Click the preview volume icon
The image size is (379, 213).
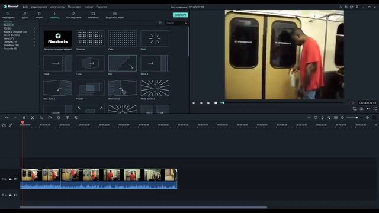[x=368, y=109]
